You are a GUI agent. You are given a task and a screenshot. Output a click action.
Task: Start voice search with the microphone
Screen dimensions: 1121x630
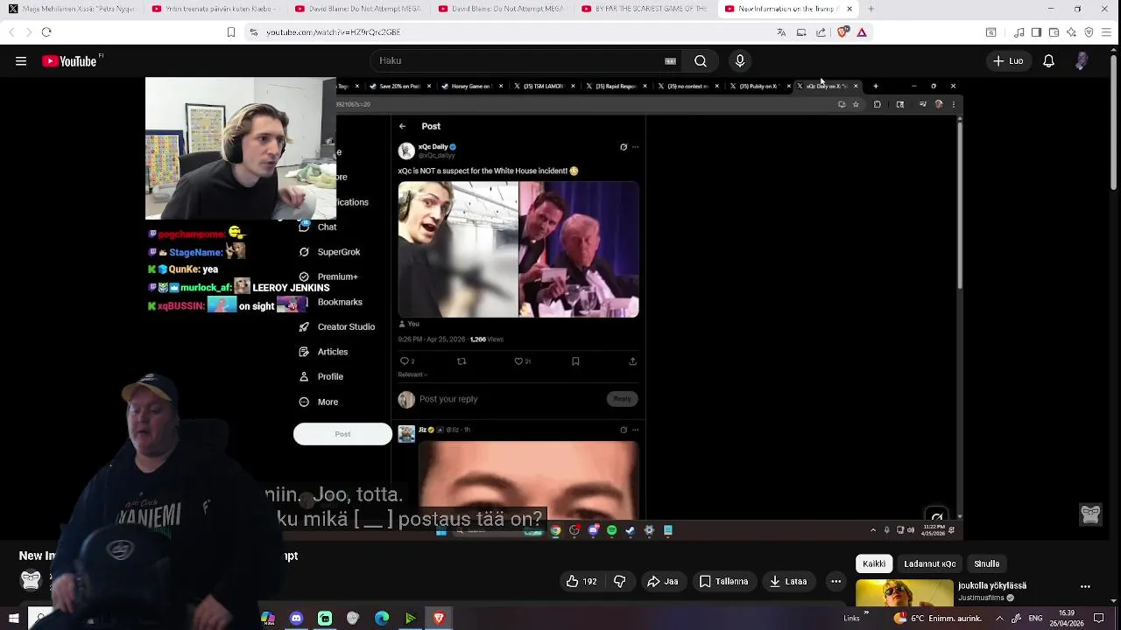click(740, 61)
